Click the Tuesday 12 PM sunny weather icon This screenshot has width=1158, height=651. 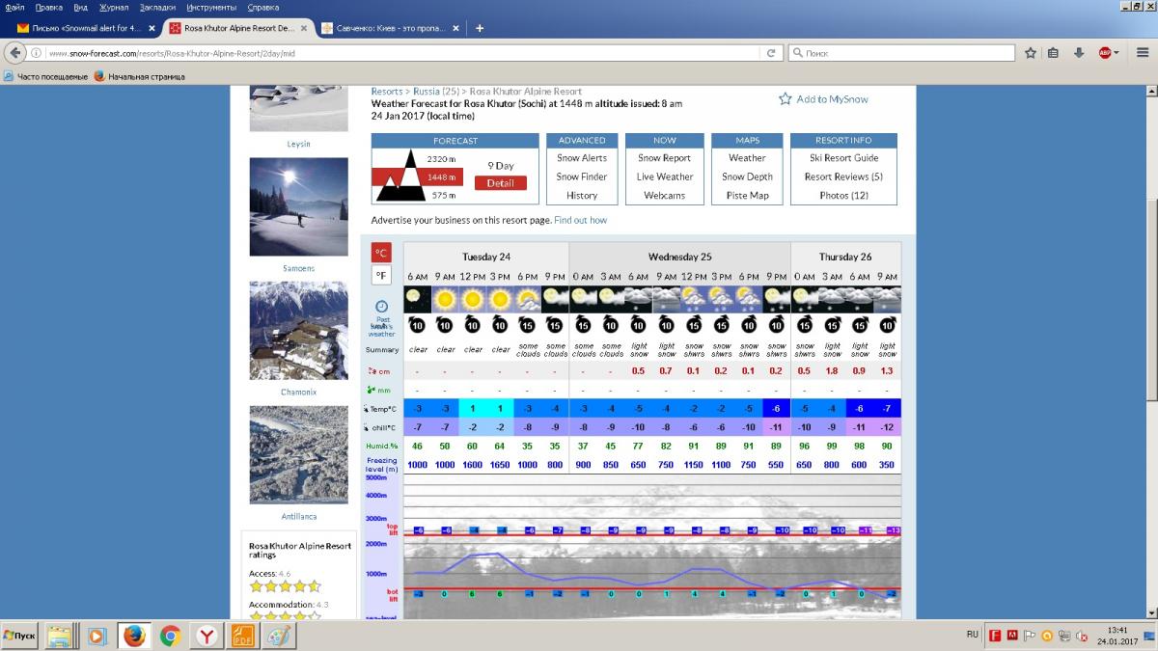click(x=472, y=299)
